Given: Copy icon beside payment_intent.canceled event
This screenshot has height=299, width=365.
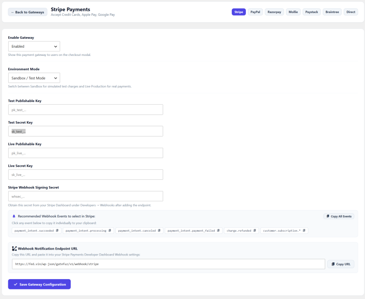Looking at the screenshot, I should pos(159,231).
